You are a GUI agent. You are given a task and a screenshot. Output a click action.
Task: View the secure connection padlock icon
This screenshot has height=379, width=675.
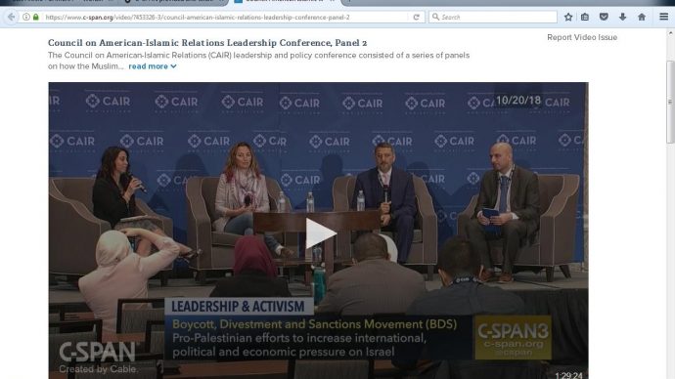coord(36,17)
